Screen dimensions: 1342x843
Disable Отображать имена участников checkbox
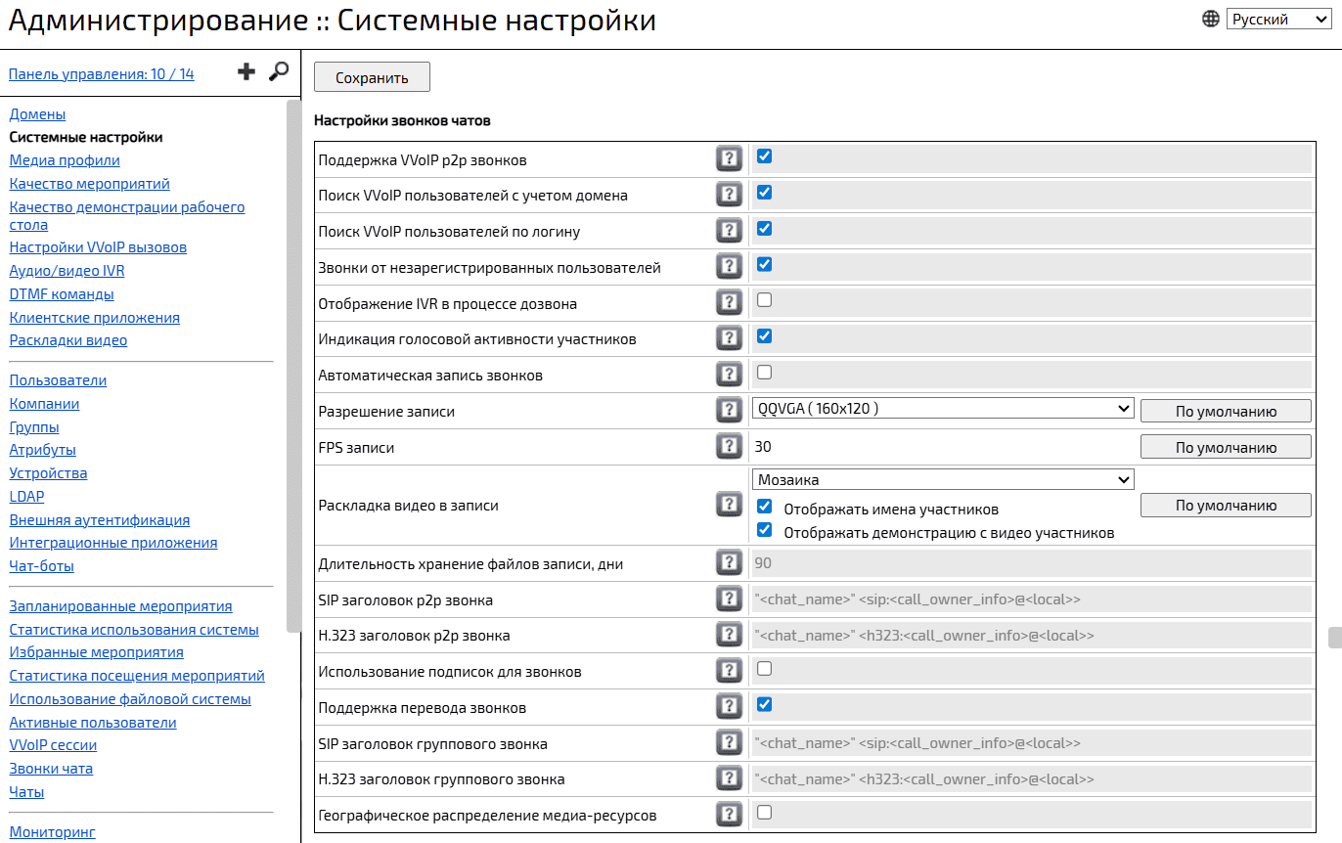pyautogui.click(x=765, y=507)
